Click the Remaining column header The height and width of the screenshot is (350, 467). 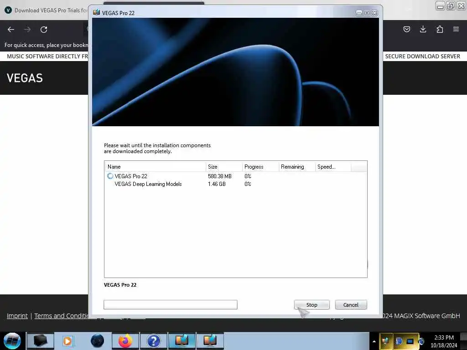(297, 167)
